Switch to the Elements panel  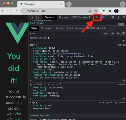49,17
